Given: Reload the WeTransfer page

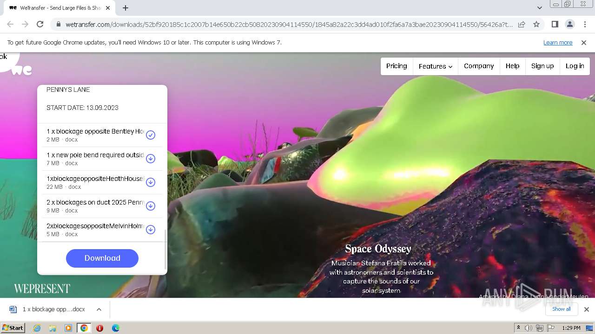Looking at the screenshot, I should tap(40, 24).
